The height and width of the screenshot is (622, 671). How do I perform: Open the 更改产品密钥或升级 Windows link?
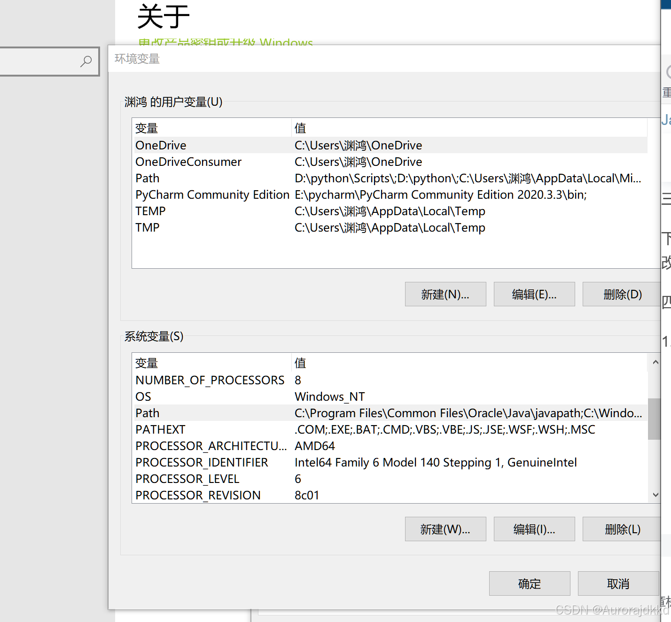click(x=225, y=43)
